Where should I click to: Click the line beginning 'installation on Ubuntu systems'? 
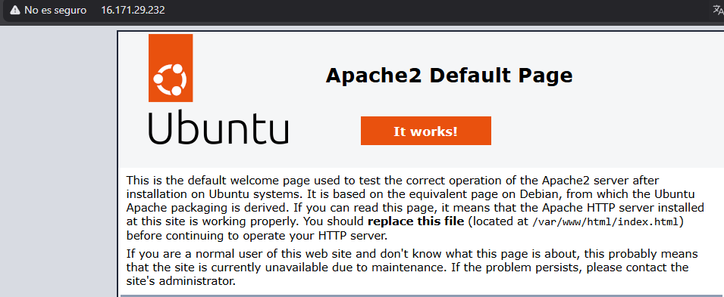tap(410, 194)
